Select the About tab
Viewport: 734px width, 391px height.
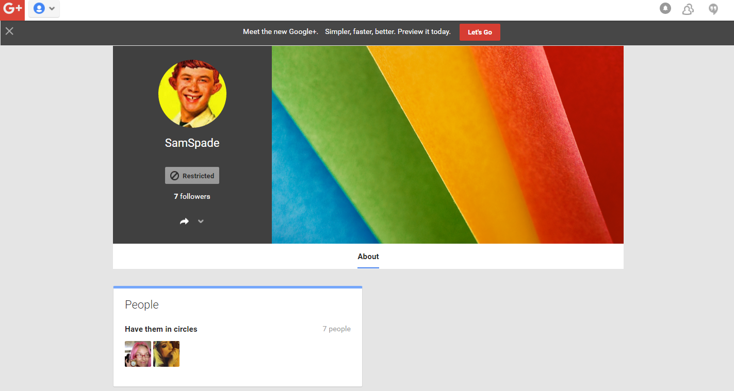[368, 257]
